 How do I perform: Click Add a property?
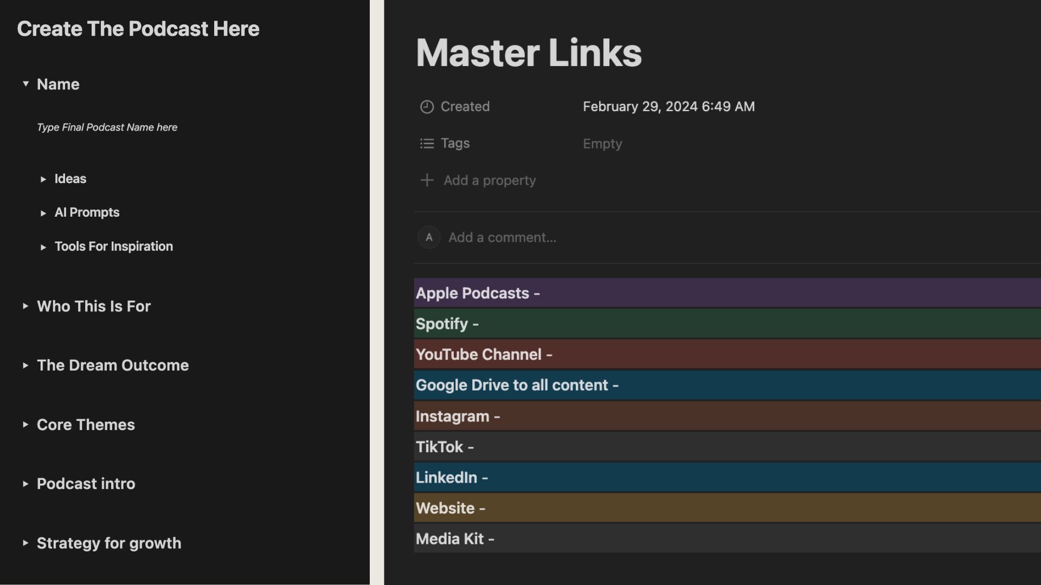pos(490,180)
